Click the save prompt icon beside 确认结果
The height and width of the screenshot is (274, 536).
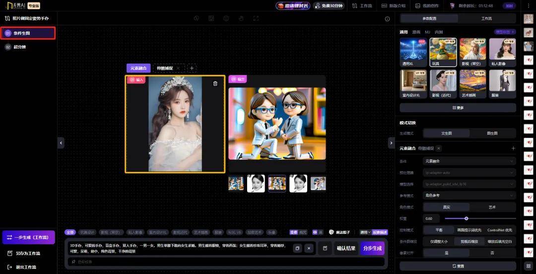(325, 248)
